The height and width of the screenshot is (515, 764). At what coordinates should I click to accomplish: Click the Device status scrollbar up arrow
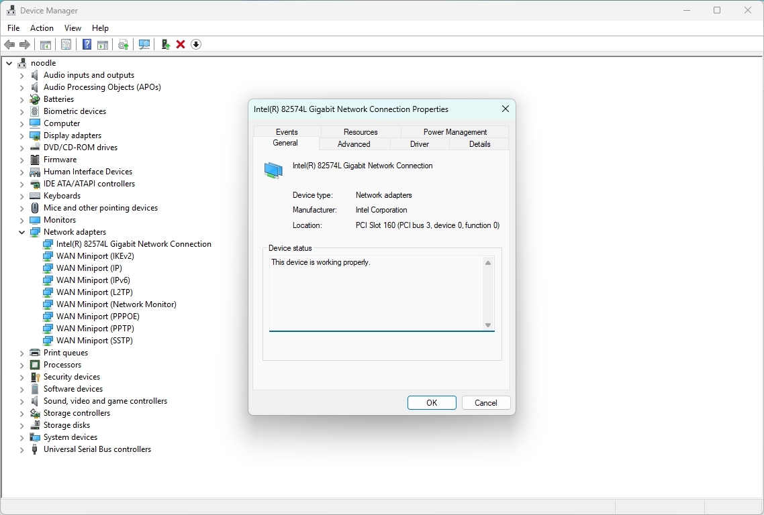[487, 263]
